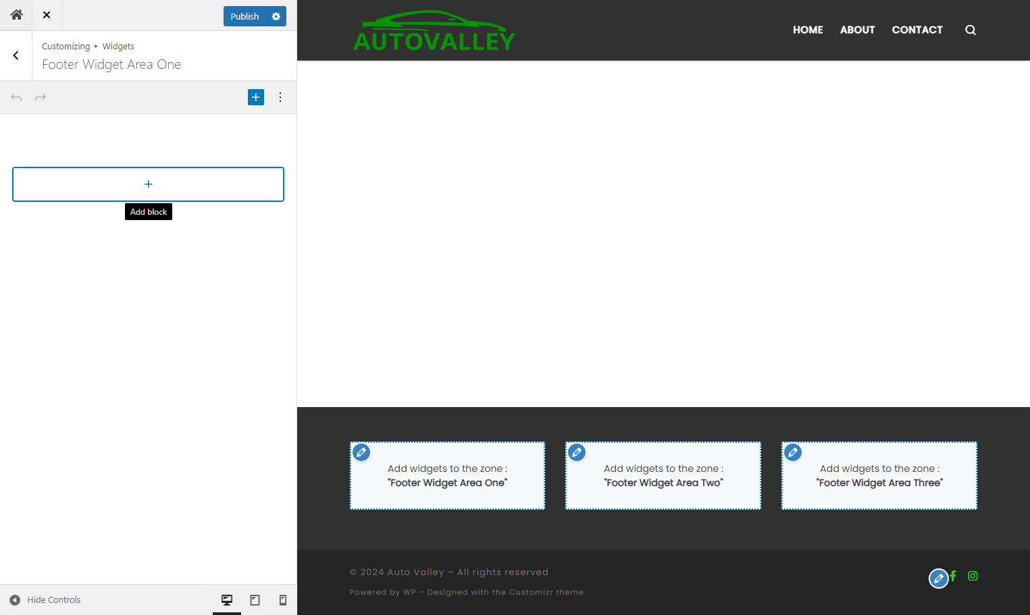
Task: Click the "Footer Widget Area One" placeholder box
Action: (x=447, y=476)
